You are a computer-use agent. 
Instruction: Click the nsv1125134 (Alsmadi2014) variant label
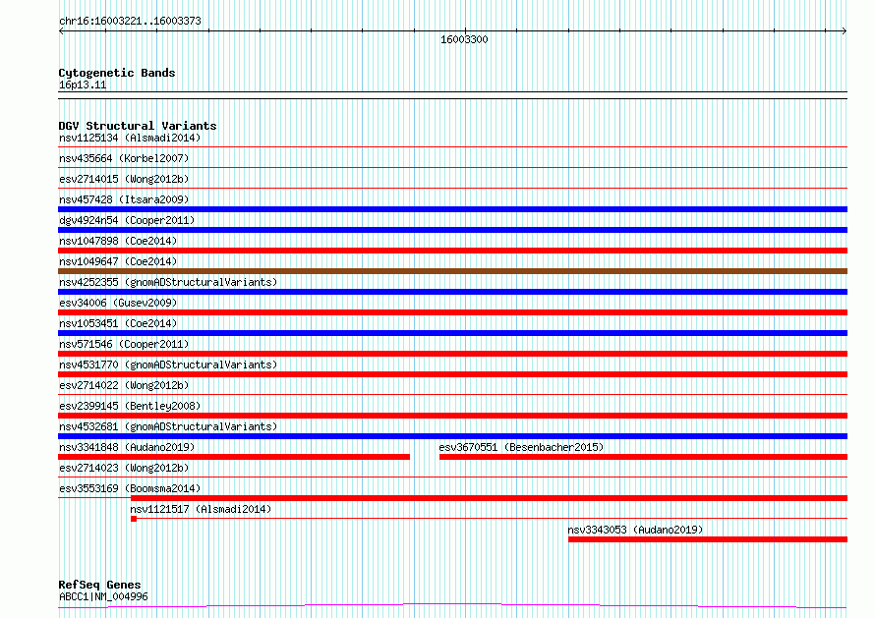(130, 138)
